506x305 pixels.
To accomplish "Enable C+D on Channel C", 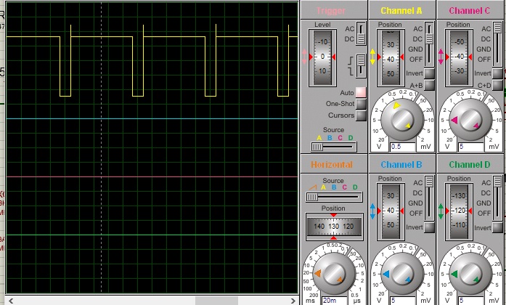I will 497,85.
